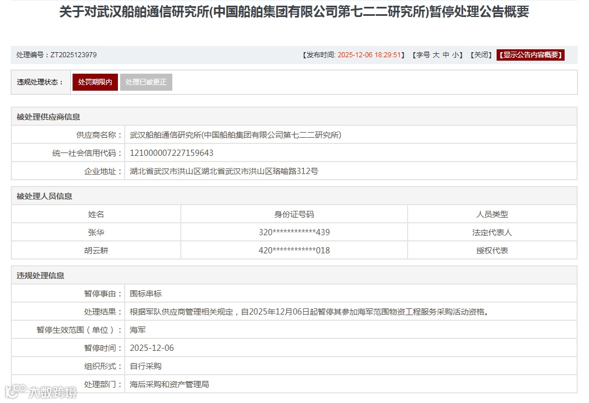Click the 统一社会信用代码 label
The height and width of the screenshot is (403, 589).
click(87, 153)
